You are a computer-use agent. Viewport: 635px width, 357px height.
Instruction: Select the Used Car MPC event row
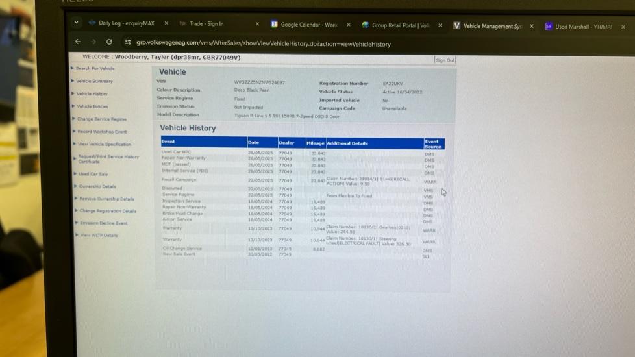point(303,153)
